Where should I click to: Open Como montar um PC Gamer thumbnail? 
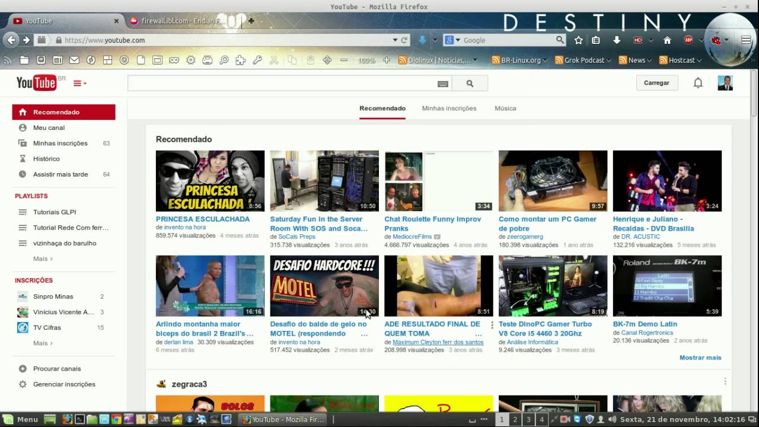[x=553, y=181]
